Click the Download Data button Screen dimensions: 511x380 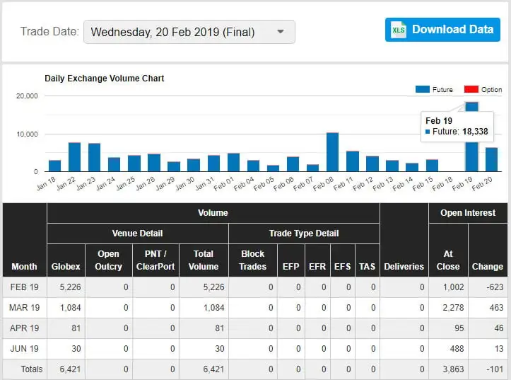coord(442,30)
